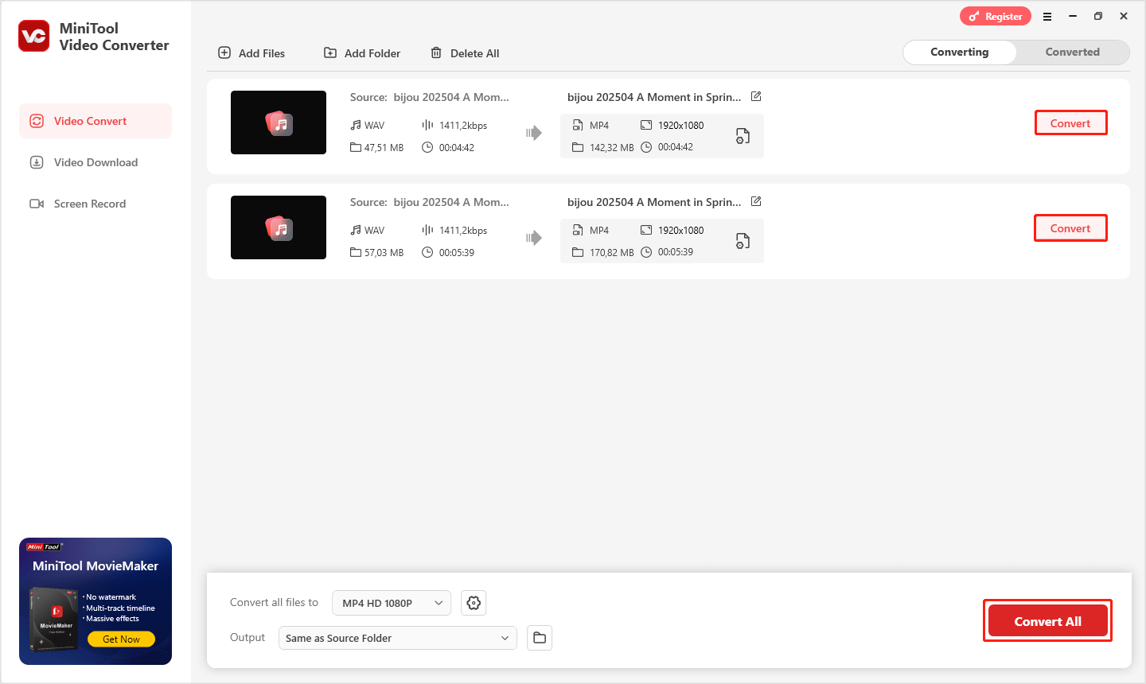Click the Video Convert sidebar icon

click(x=37, y=121)
